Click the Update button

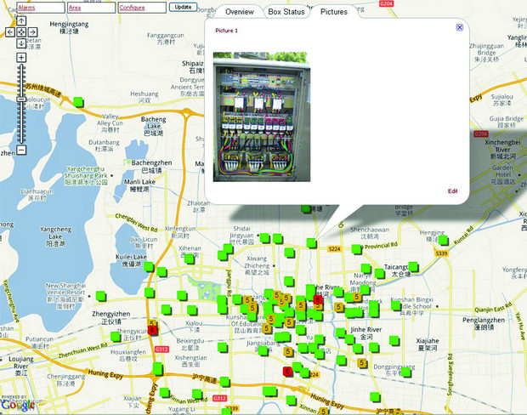183,7
